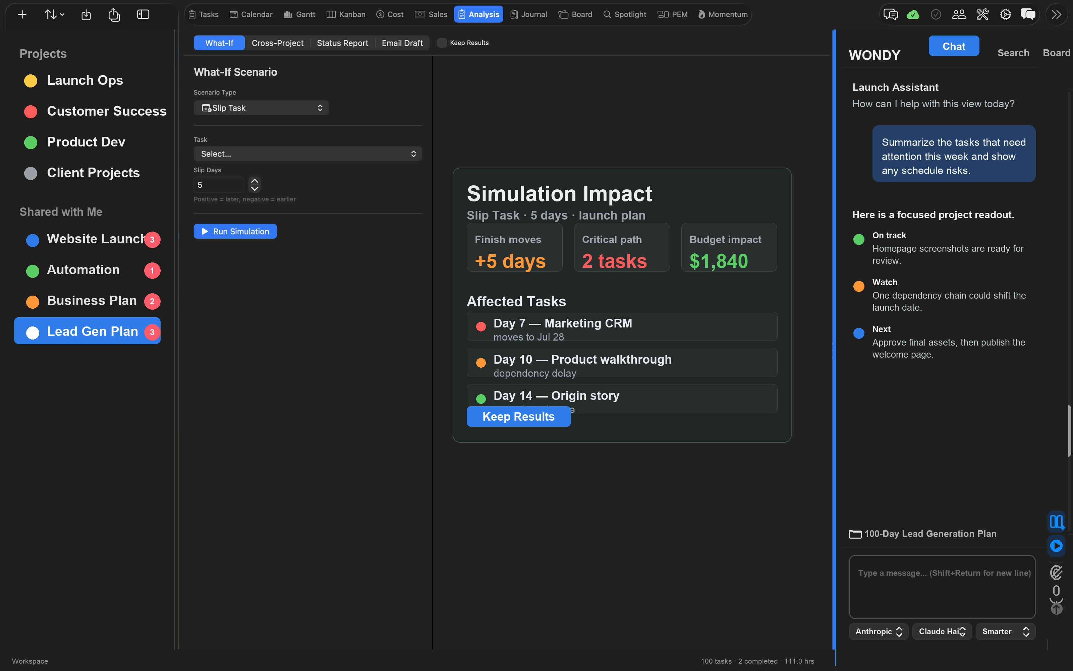Click the circled checkmark icon
The width and height of the screenshot is (1073, 671).
[x=936, y=15]
